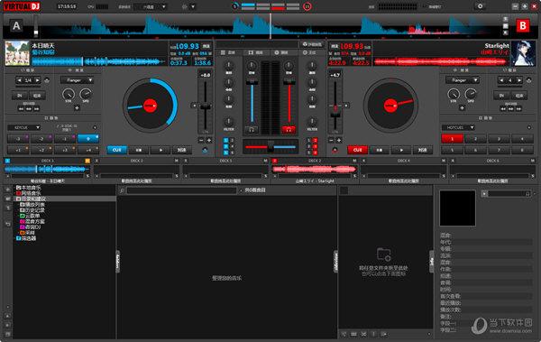Add effect slot plus on deck B
This screenshot has height=342, width=541.
click(462, 107)
